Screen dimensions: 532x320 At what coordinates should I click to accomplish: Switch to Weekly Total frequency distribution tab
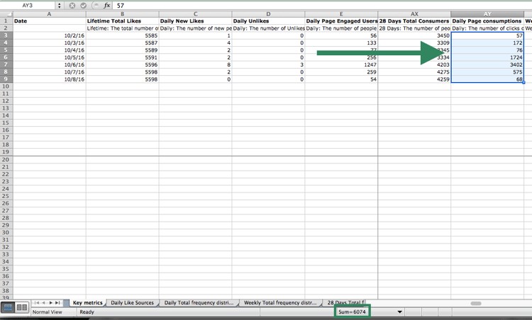pos(279,303)
